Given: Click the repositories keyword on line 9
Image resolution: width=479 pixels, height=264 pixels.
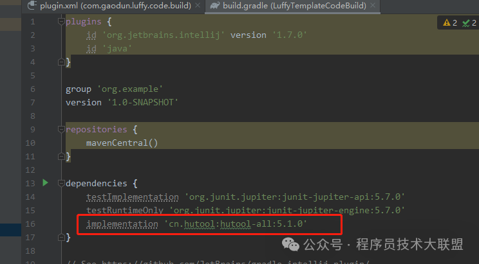Looking at the screenshot, I should pos(96,130).
